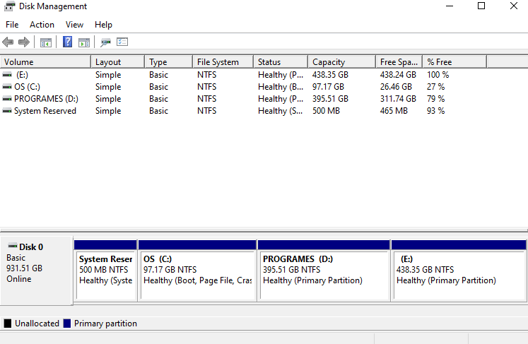Click the blue Primary partition legend swatch

[x=67, y=324]
